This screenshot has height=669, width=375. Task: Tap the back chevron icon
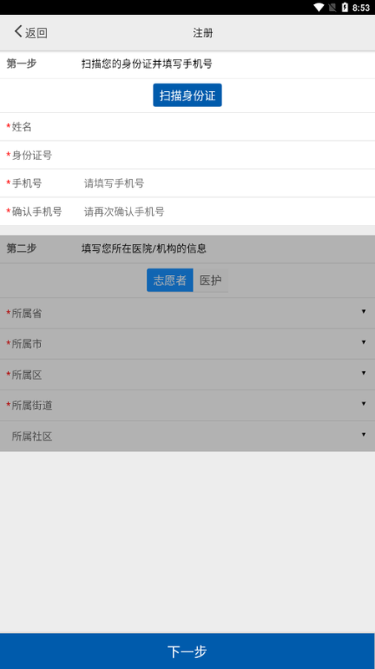[x=18, y=32]
